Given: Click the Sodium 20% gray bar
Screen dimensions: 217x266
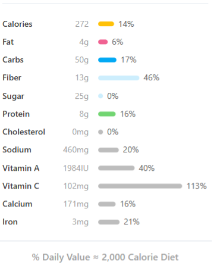Looking at the screenshot, I should click(108, 150).
